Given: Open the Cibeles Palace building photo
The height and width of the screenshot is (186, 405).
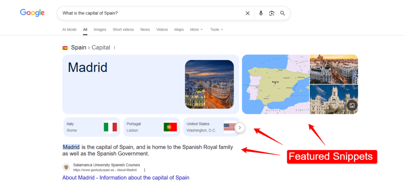Looking at the screenshot, I should tap(334, 100).
